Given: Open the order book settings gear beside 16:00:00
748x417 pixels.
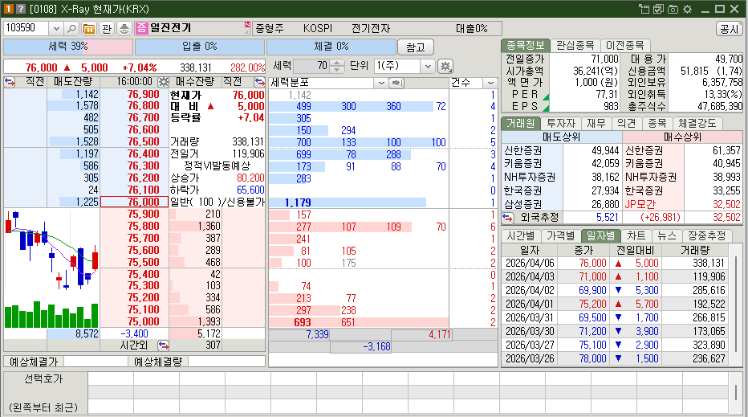Looking at the screenshot, I should [x=163, y=82].
